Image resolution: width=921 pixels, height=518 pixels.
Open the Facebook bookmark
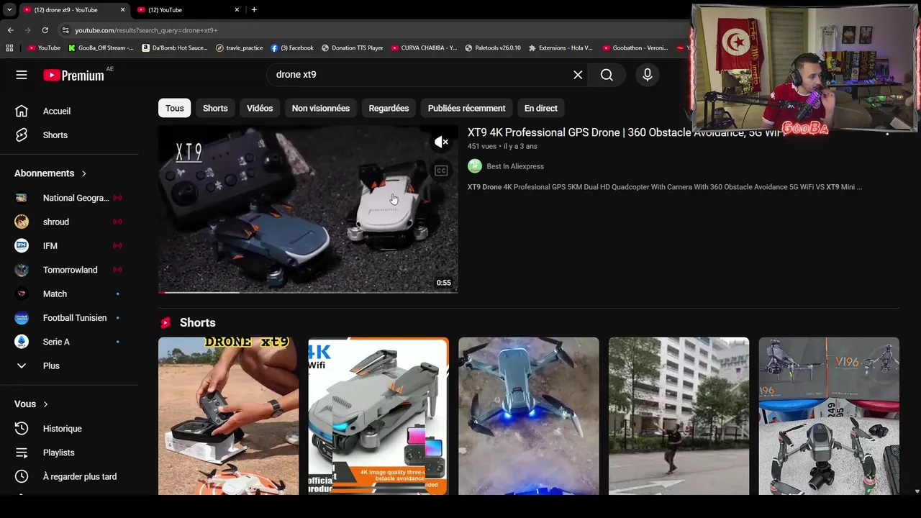pyautogui.click(x=292, y=48)
